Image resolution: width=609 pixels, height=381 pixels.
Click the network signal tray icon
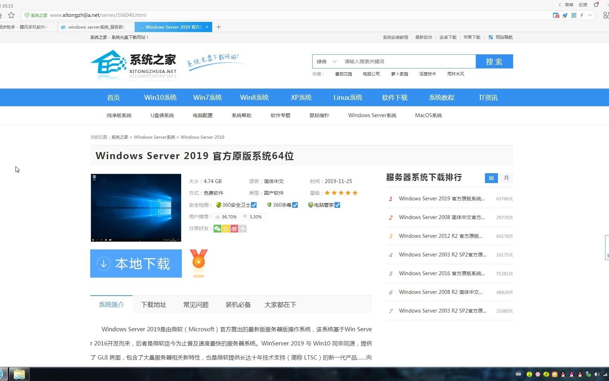pyautogui.click(x=605, y=374)
